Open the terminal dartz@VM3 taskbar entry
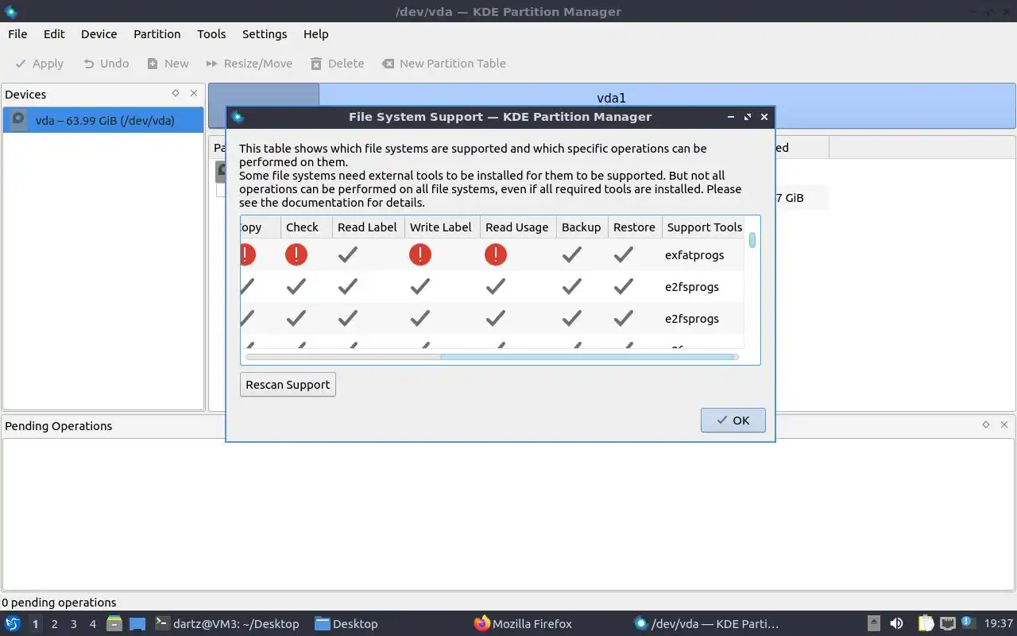The height and width of the screenshot is (636, 1017). pyautogui.click(x=228, y=624)
